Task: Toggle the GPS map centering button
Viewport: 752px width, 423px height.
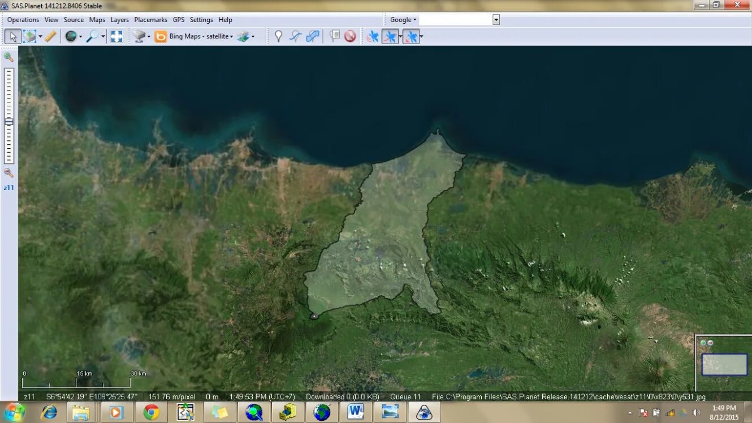Action: coord(411,36)
